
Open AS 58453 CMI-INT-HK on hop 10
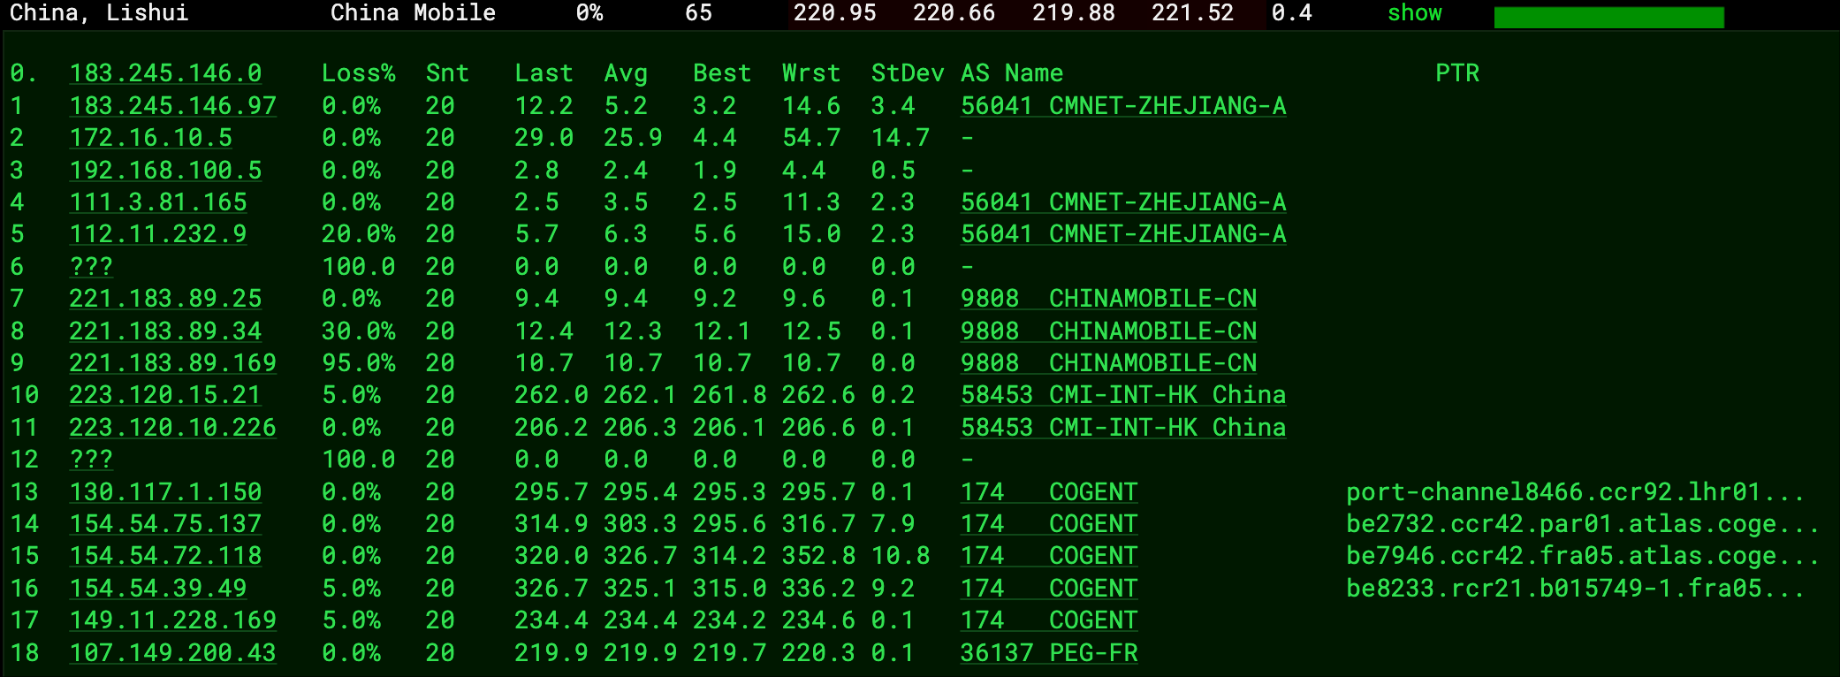click(x=1123, y=395)
